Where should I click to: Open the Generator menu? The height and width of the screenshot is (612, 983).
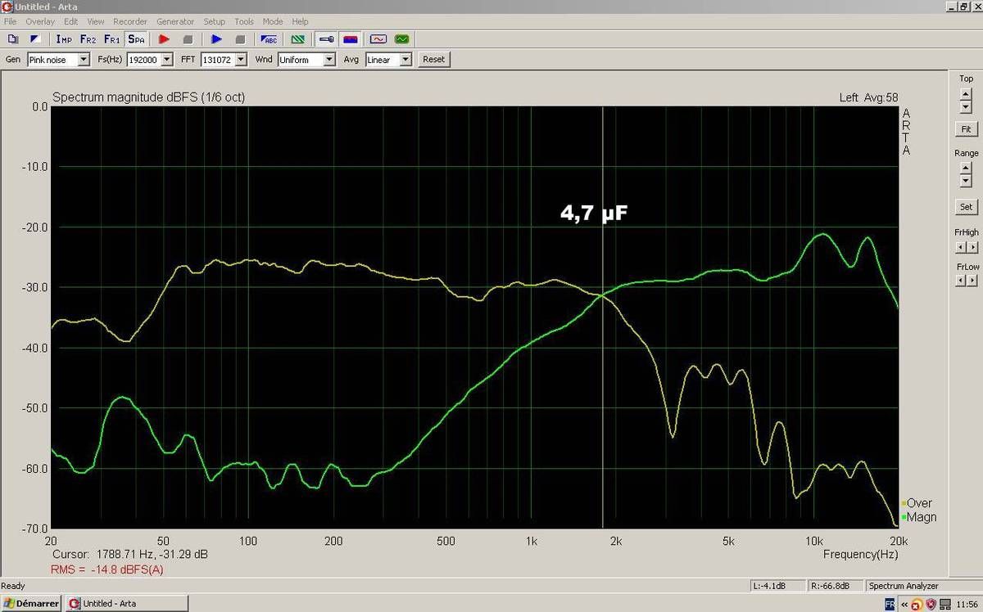(175, 21)
